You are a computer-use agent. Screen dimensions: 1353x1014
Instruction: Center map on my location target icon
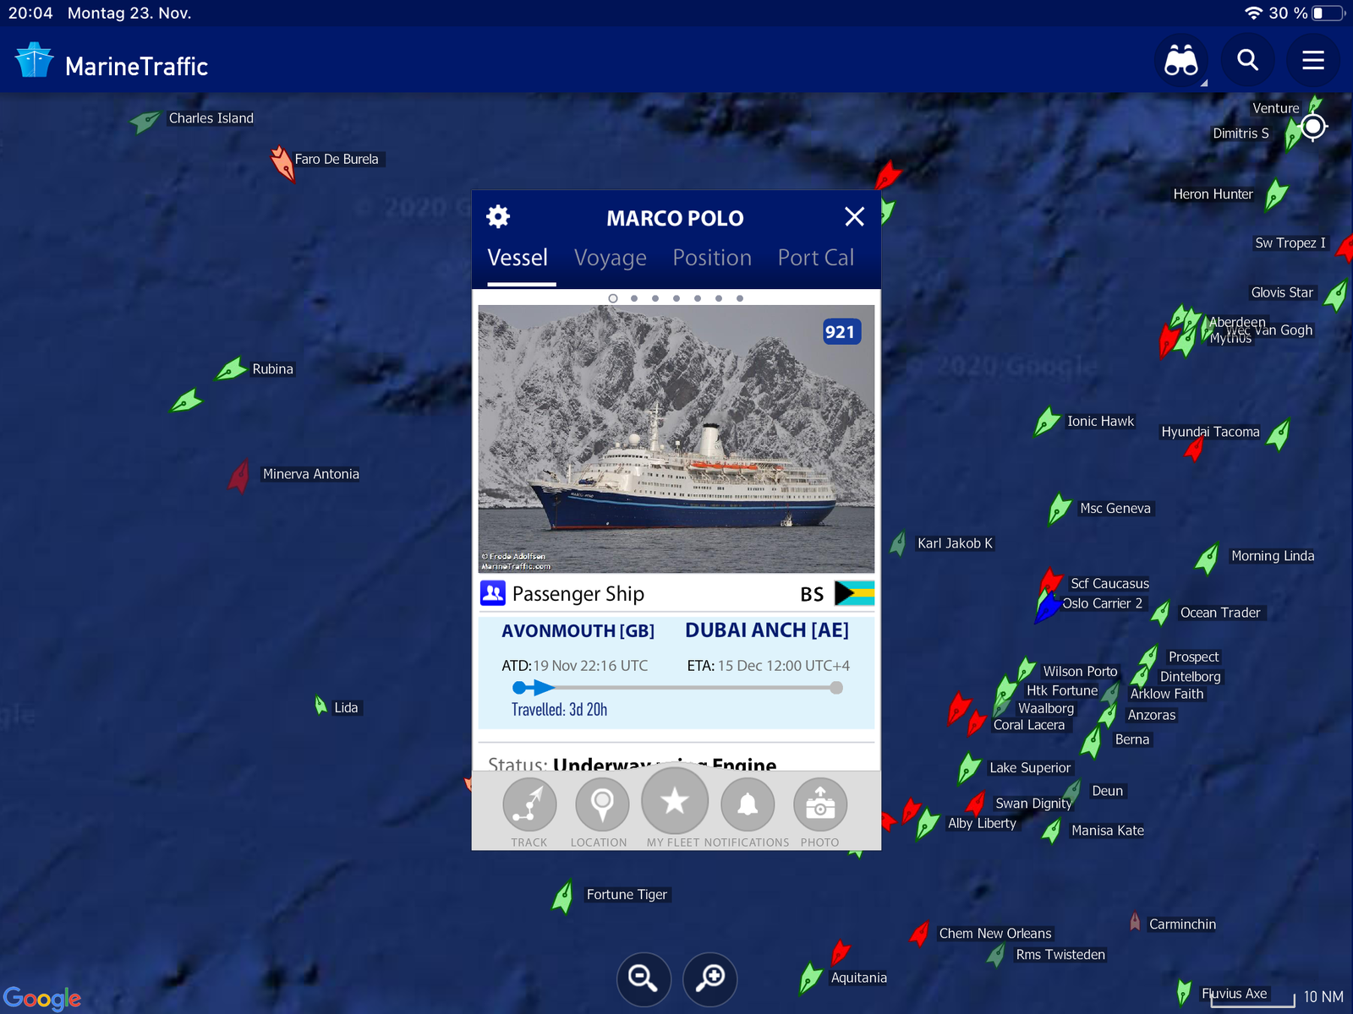[x=1313, y=127]
